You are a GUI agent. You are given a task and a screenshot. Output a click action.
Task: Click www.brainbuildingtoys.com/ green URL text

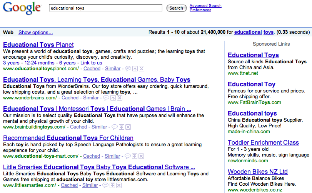[34, 127]
